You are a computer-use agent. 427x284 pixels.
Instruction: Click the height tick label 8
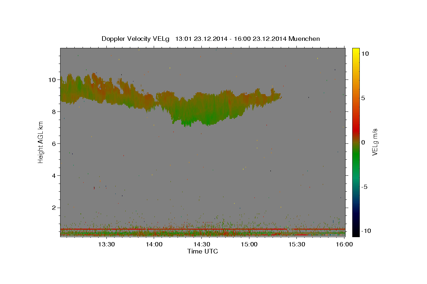tap(54, 111)
